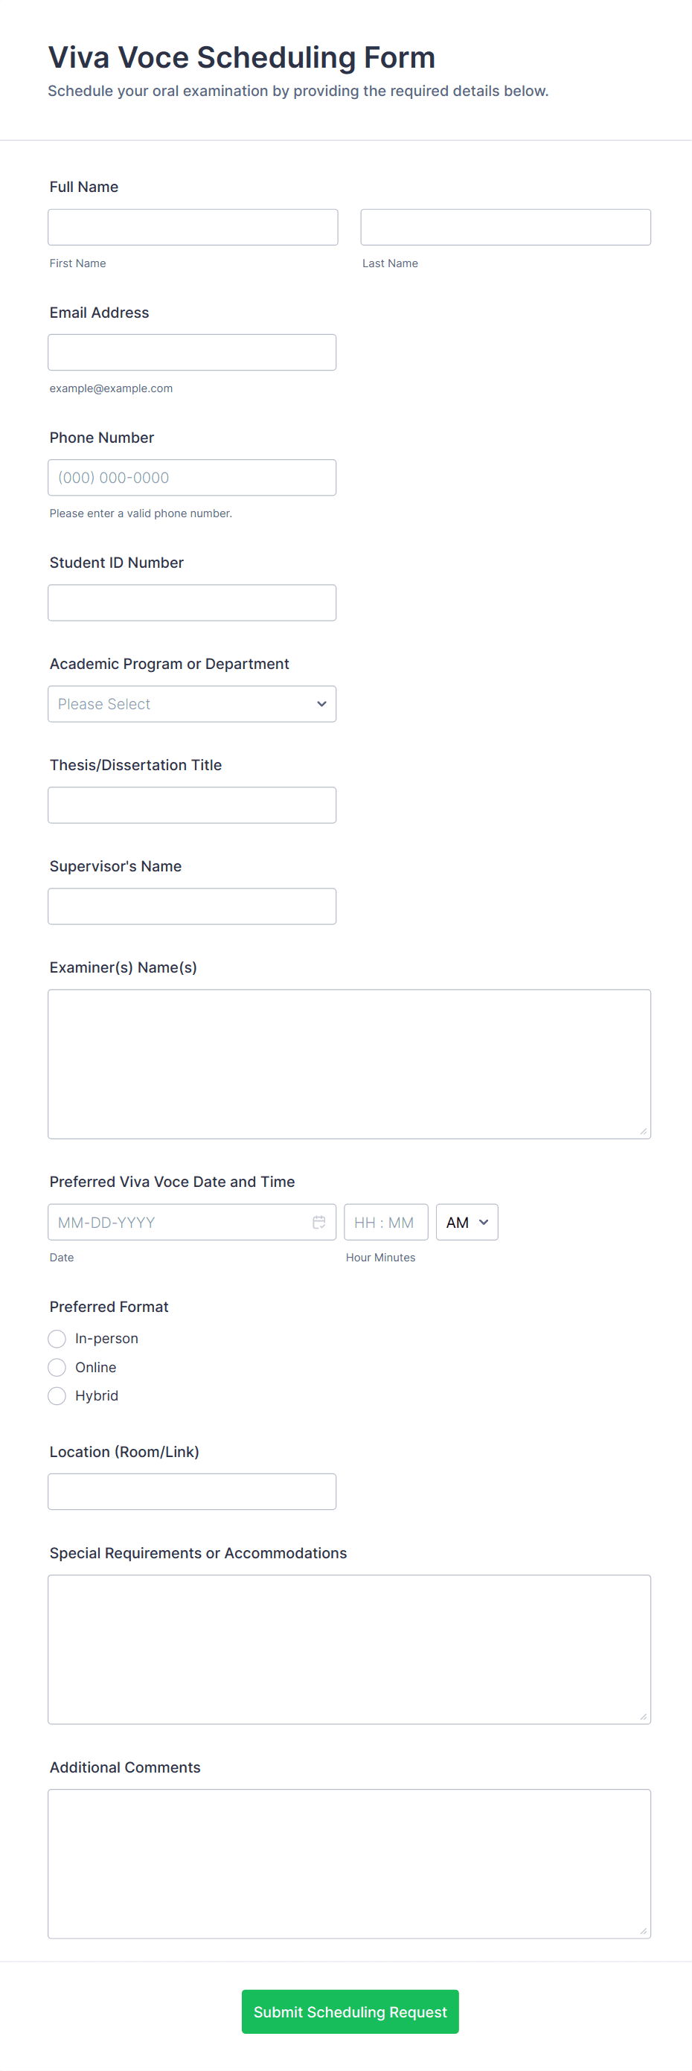Click the Location (Room/Link) input

(x=192, y=1492)
